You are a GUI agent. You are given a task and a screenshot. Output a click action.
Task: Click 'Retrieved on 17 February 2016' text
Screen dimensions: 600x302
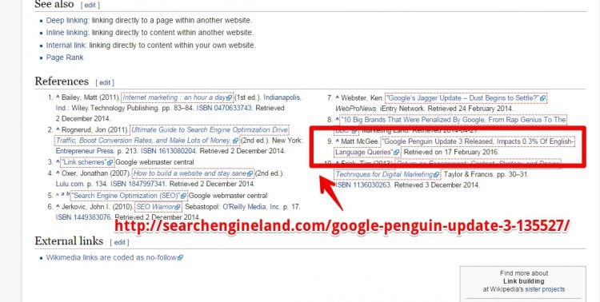point(451,152)
